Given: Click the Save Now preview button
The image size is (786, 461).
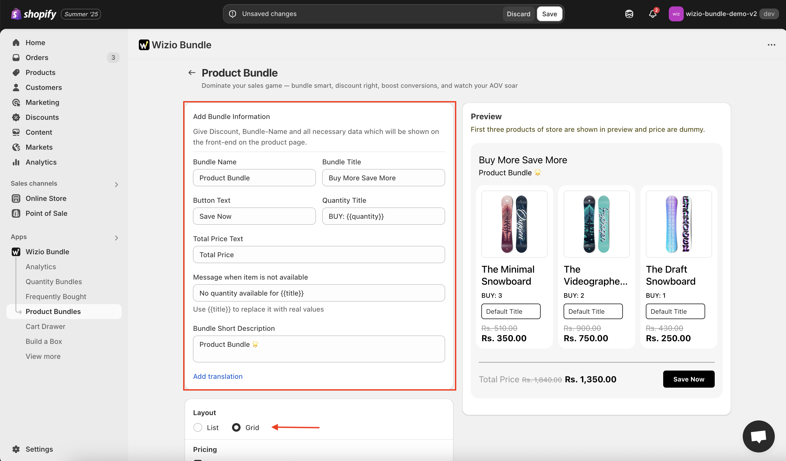Looking at the screenshot, I should pyautogui.click(x=689, y=379).
